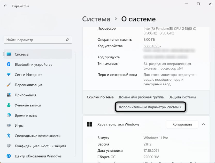Click the Характеристики Windows heading

pyautogui.click(x=118, y=124)
